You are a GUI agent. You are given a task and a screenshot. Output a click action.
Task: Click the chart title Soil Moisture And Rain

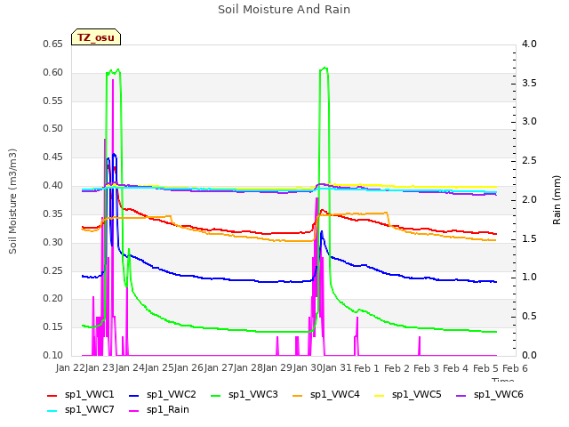coord(284,10)
